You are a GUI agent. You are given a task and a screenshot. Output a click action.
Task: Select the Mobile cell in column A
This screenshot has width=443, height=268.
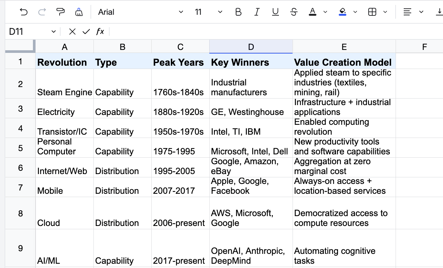[x=65, y=187]
